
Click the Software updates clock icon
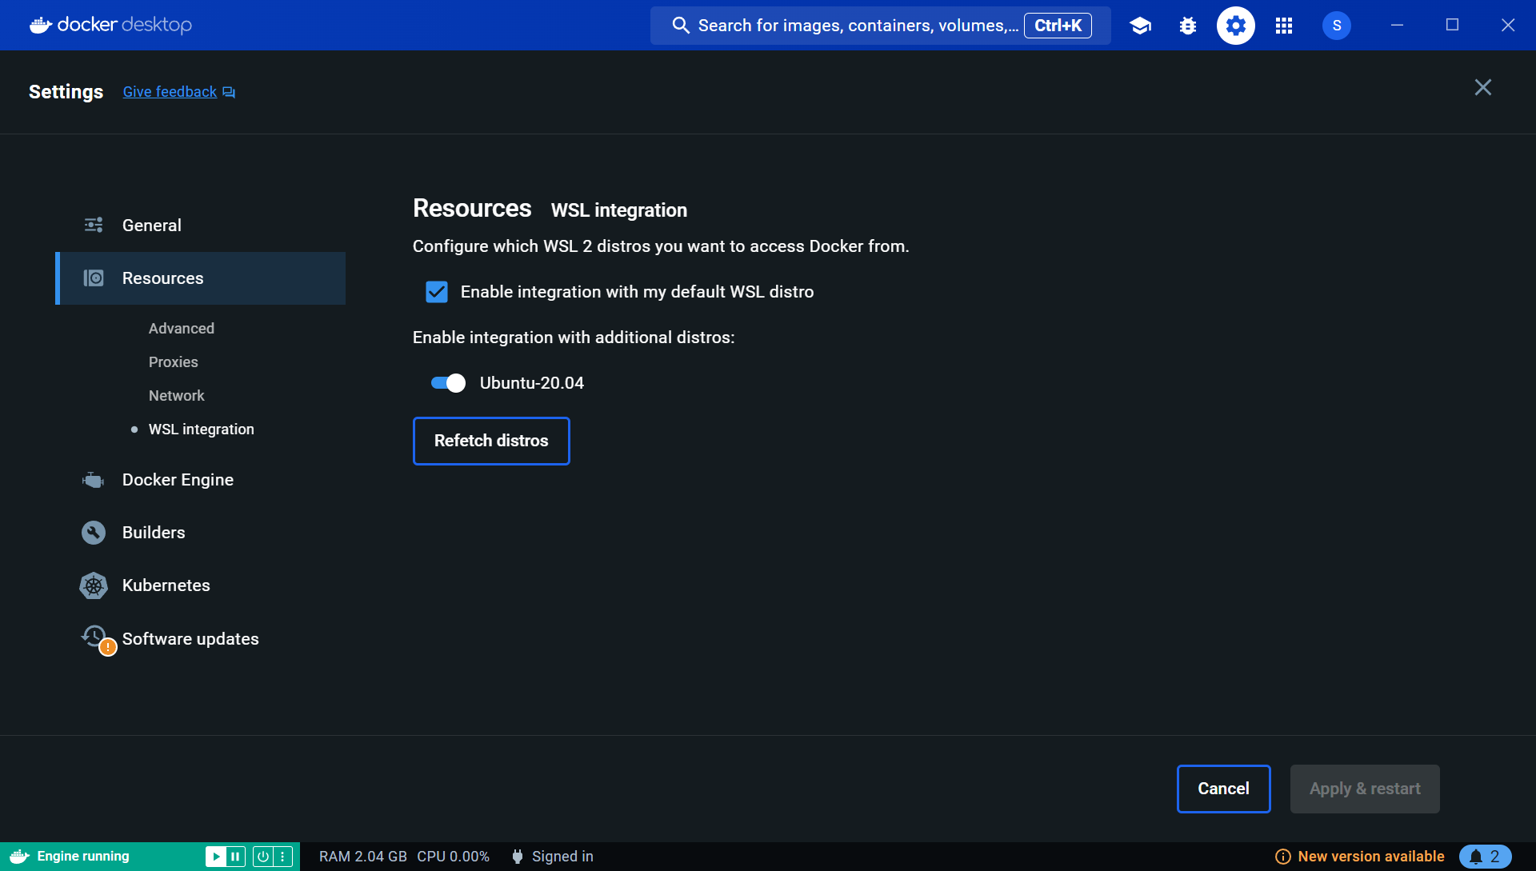pyautogui.click(x=94, y=637)
